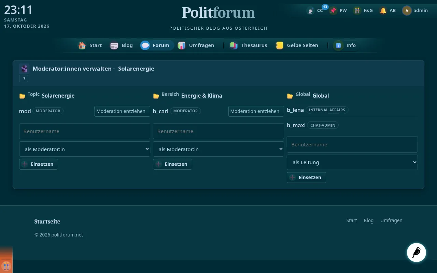Open the question mark help button

(24, 79)
